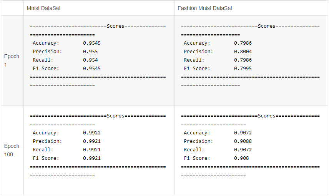The height and width of the screenshot is (196, 329).
Task: Click the Mnist Epoch 100 accuracy value 0.9922
Action: pos(92,133)
